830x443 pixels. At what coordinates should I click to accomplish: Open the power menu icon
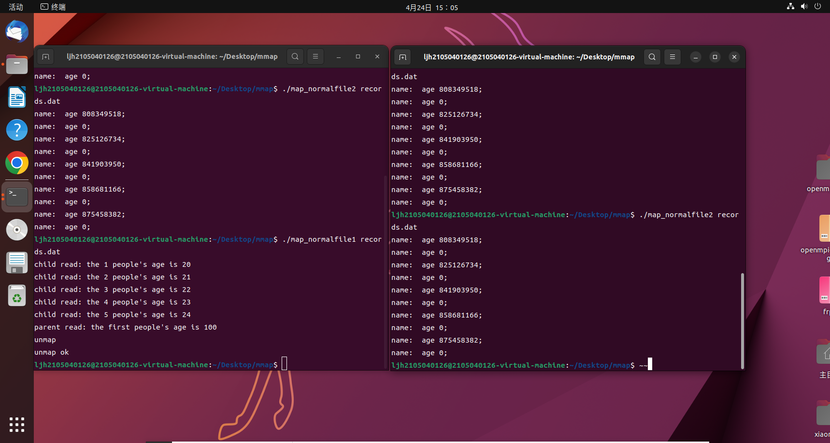817,6
